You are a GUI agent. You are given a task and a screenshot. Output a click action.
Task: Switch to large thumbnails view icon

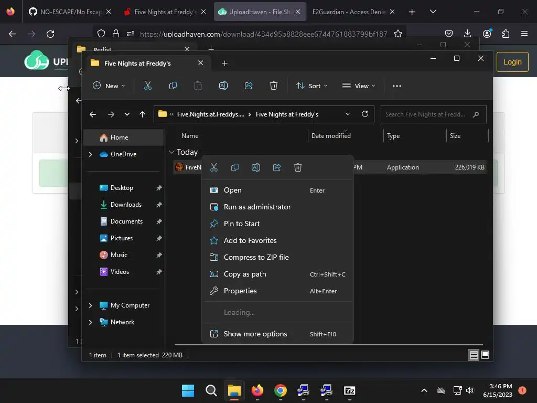pos(485,355)
